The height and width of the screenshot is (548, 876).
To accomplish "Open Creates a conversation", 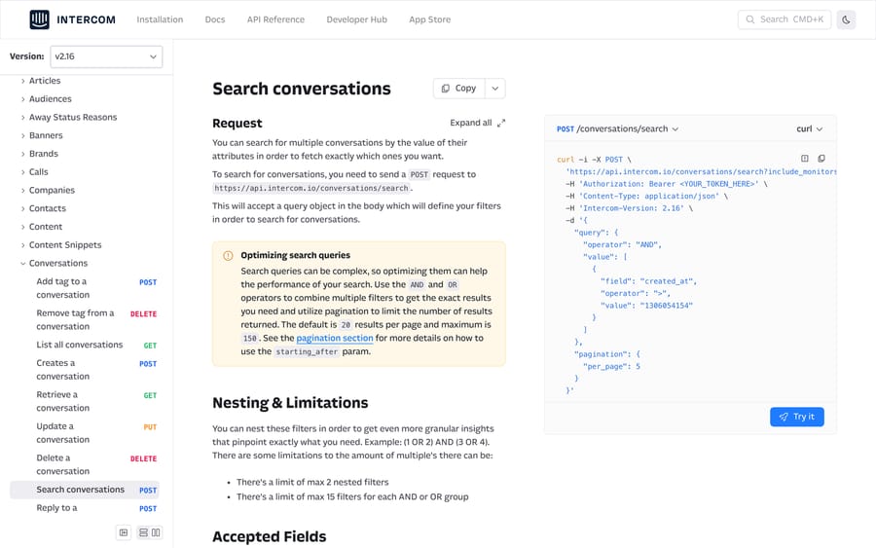I will (85, 370).
